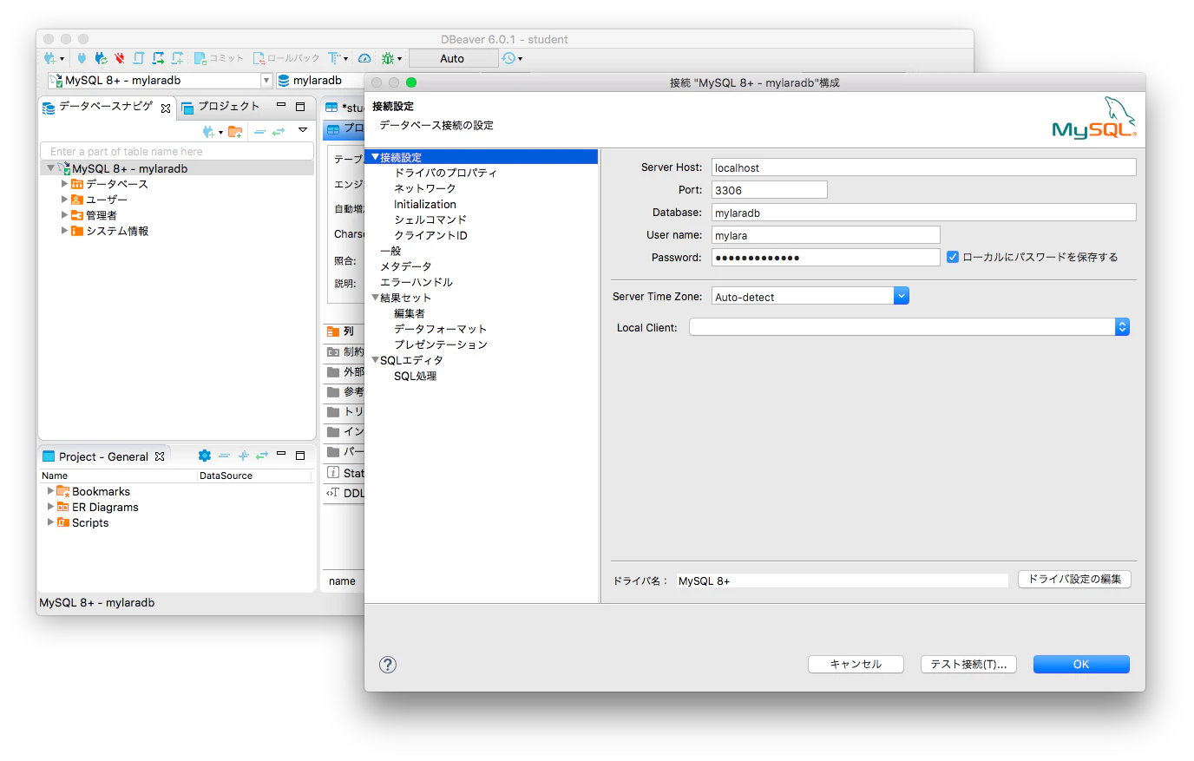The image size is (1194, 761).
Task: Maximize the database navigator panel
Action: click(x=300, y=106)
